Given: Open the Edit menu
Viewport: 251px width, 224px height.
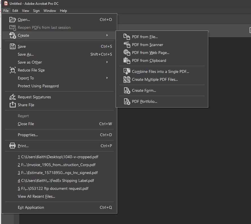Looking at the screenshot, I should coord(15,11).
